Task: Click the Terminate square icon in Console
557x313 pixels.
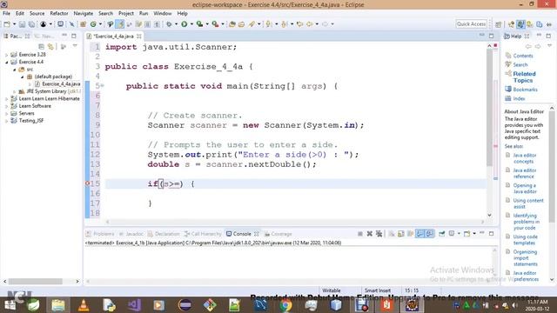Action: 360,234
